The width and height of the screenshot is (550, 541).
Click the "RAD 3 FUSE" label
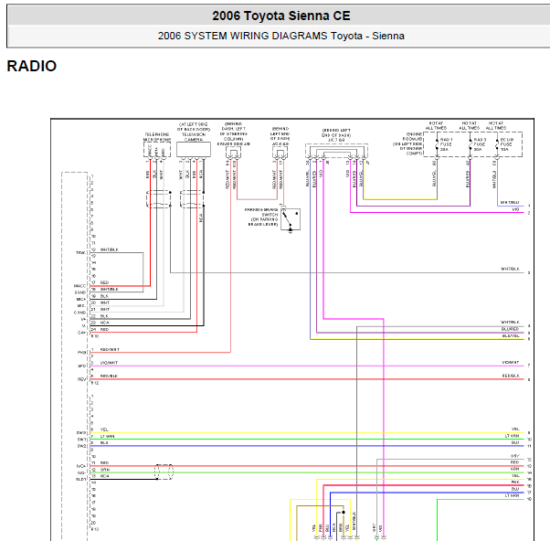(x=480, y=144)
